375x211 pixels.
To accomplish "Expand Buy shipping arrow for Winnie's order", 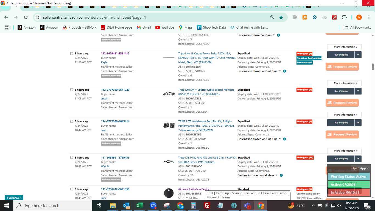I will tap(358, 159).
